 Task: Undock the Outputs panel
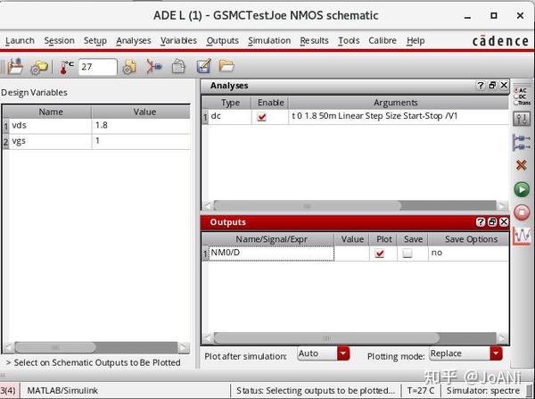click(492, 222)
